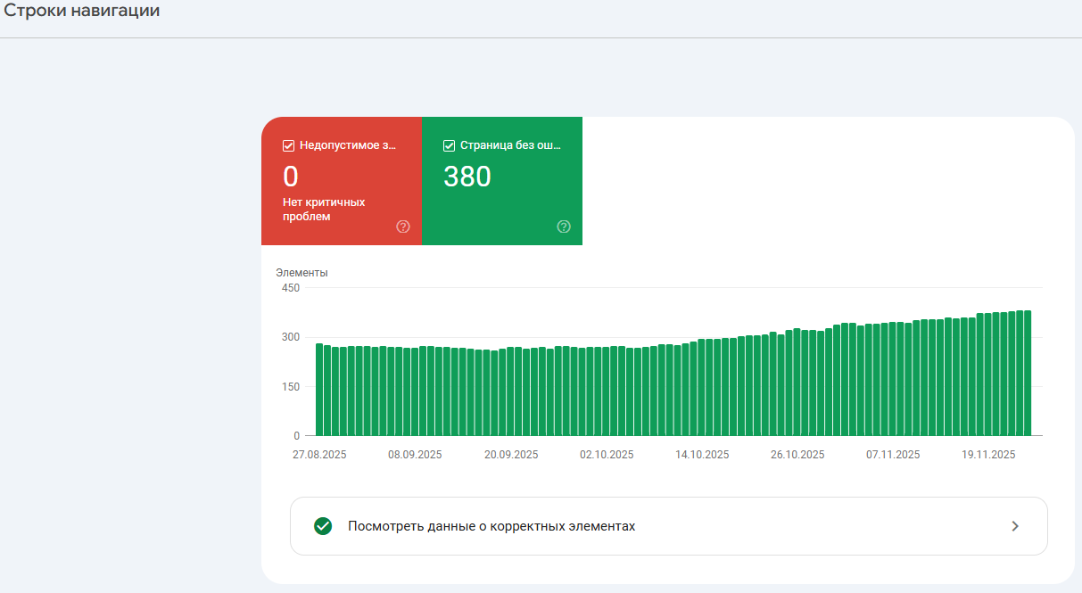Select the leftmost bar in the chart

[x=319, y=390]
